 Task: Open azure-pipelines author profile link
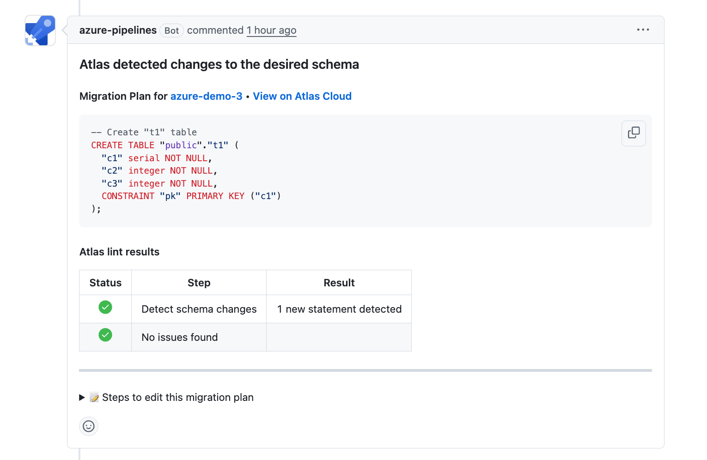tap(118, 30)
